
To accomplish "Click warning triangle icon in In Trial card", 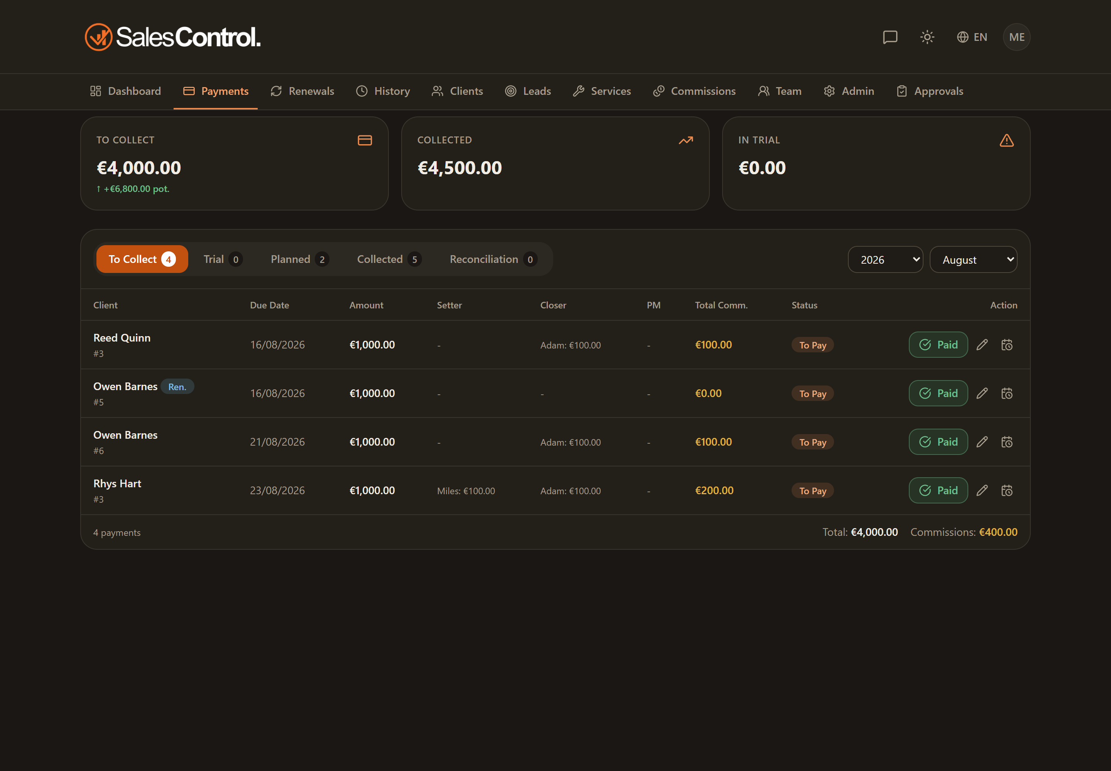I will coord(1006,141).
